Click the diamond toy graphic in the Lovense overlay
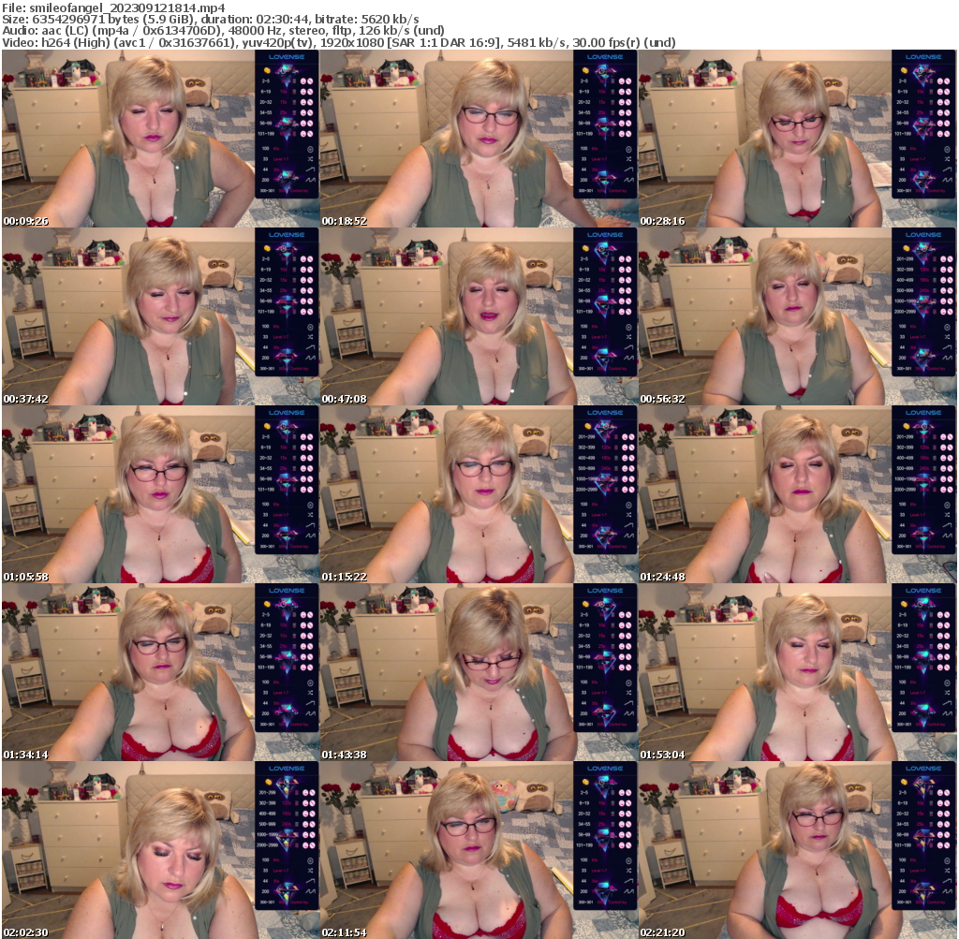959x939 pixels. (287, 72)
